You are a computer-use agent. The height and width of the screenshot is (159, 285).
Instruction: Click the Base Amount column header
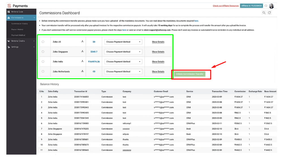point(270,92)
